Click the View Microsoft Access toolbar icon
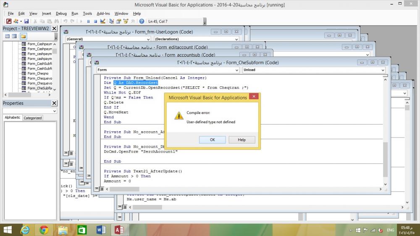 click(x=9, y=21)
